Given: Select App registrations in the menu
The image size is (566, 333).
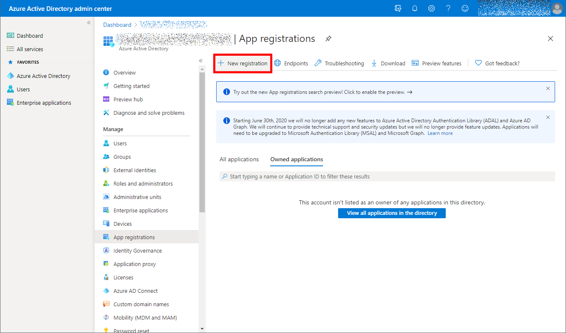Looking at the screenshot, I should click(147, 237).
